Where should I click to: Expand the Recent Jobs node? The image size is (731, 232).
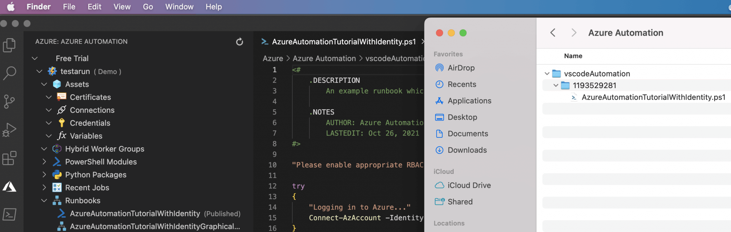44,187
